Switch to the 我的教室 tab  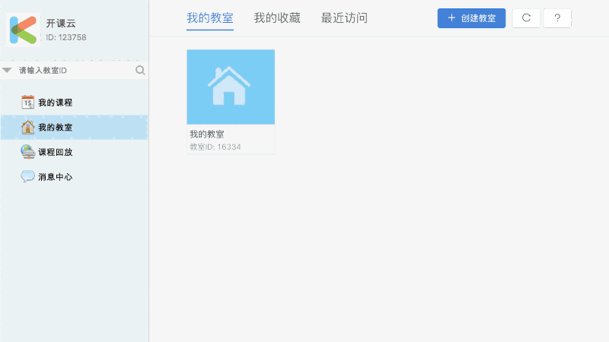pos(210,18)
